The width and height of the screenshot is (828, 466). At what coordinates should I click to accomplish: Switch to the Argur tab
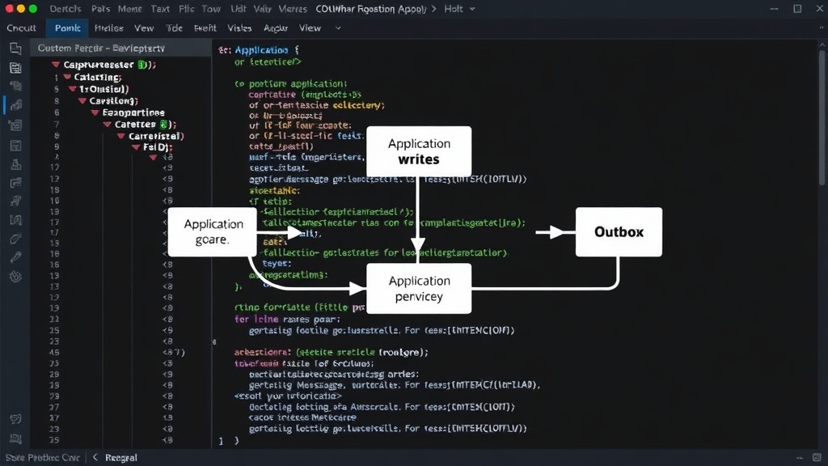tap(275, 28)
